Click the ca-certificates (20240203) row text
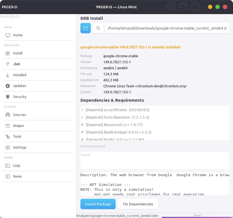 tap(117, 110)
